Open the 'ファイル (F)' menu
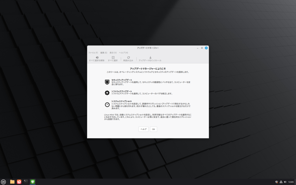The height and width of the screenshot is (185, 296). 93,53
